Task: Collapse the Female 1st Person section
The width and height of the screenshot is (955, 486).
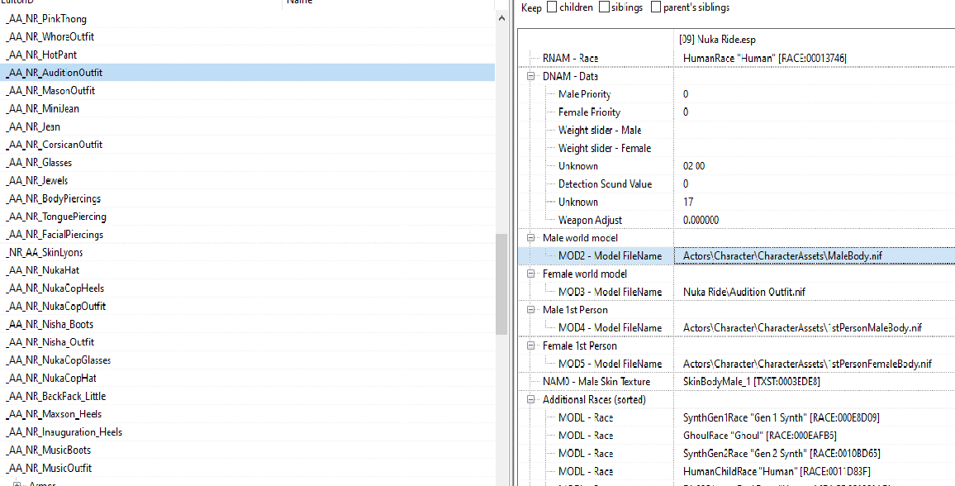Action: (530, 345)
